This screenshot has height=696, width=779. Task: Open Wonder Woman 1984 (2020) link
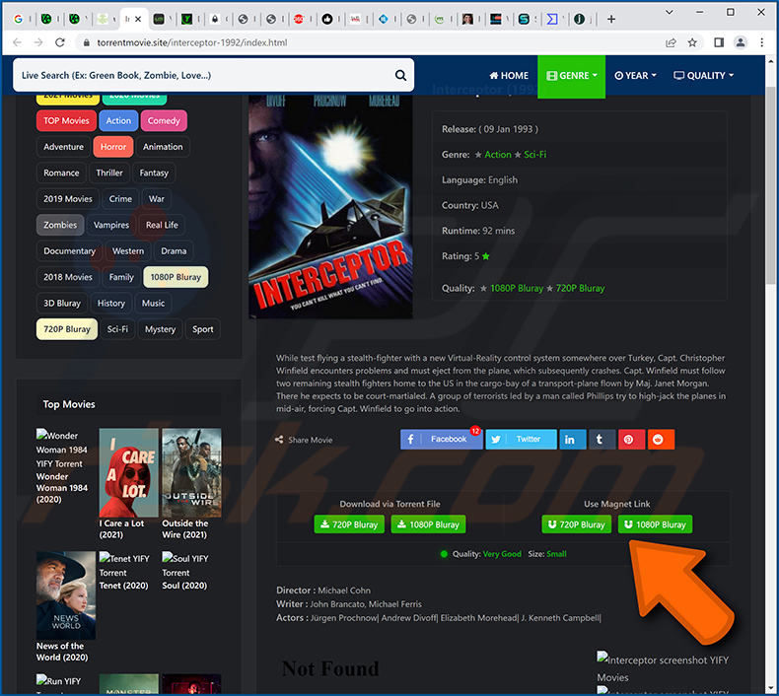click(x=61, y=488)
